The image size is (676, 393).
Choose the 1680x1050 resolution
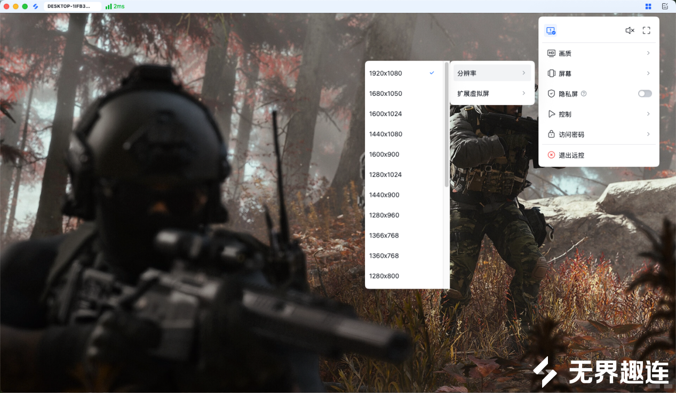(404, 93)
